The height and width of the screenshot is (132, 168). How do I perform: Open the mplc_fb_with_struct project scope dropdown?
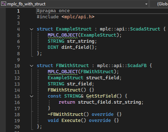tap(74, 4)
